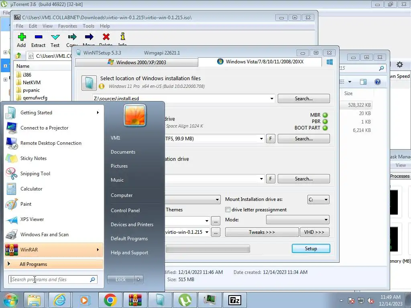This screenshot has width=411, height=308.
Task: Select Windows Vista/7/8/10/11 tab
Action: coord(260,61)
